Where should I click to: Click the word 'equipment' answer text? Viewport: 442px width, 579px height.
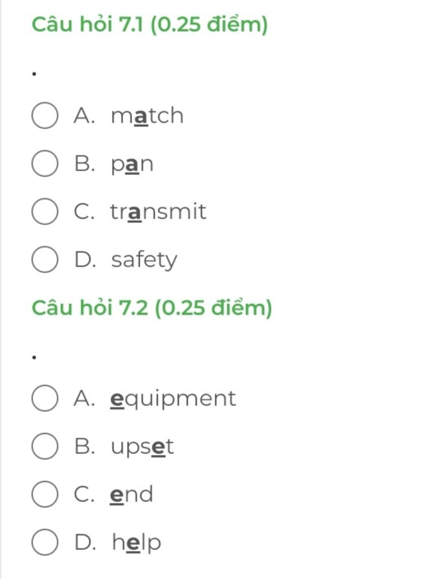[173, 399]
